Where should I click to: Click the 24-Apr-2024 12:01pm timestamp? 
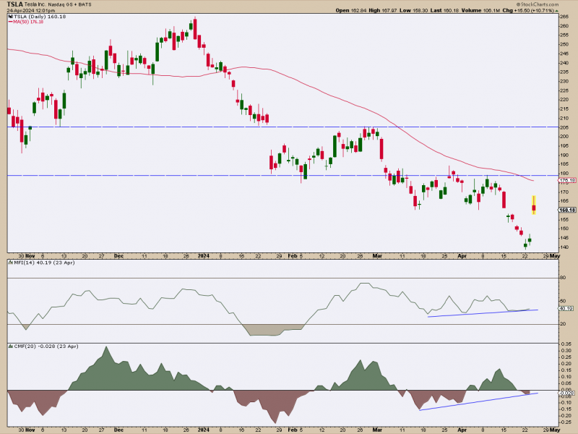(x=31, y=11)
